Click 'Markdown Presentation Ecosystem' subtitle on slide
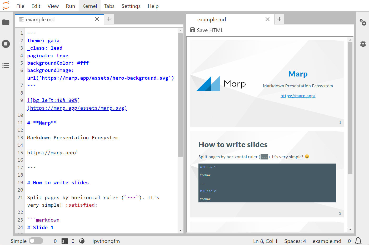 pos(298,86)
